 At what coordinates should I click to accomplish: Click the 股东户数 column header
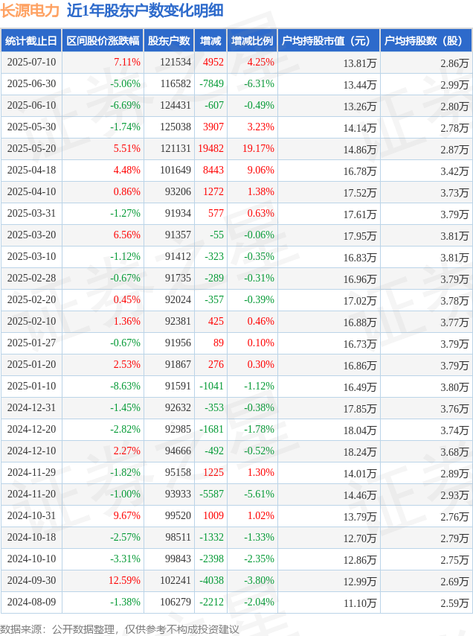pos(169,40)
